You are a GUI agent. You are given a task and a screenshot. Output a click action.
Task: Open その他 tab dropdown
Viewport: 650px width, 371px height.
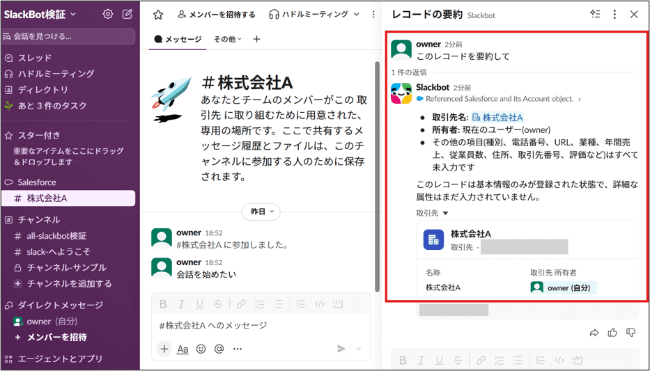click(228, 39)
